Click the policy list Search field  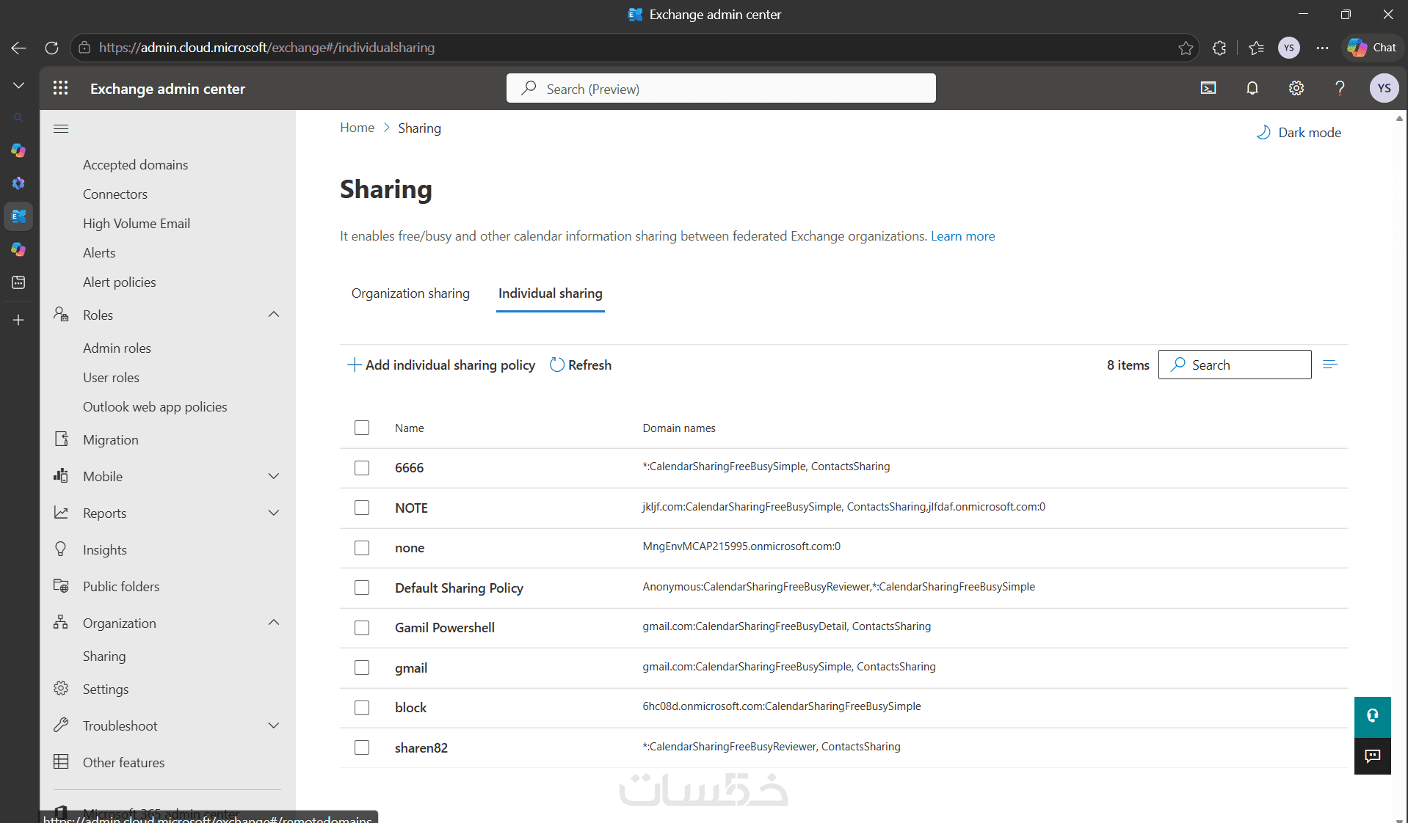click(1235, 365)
